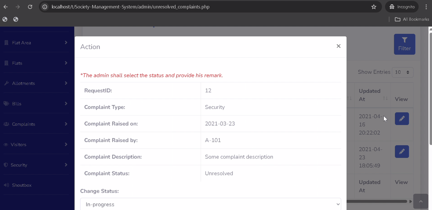Viewport: 432px width, 210px height.
Task: Sort by the Updated At column header
Action: pyautogui.click(x=373, y=95)
